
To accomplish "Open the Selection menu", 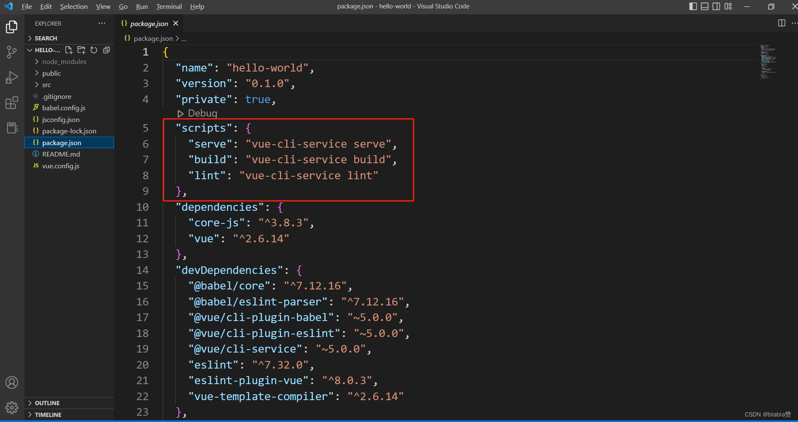I will coord(74,6).
